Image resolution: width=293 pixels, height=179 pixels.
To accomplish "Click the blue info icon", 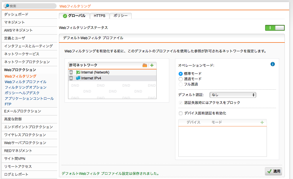I will [x=272, y=64].
